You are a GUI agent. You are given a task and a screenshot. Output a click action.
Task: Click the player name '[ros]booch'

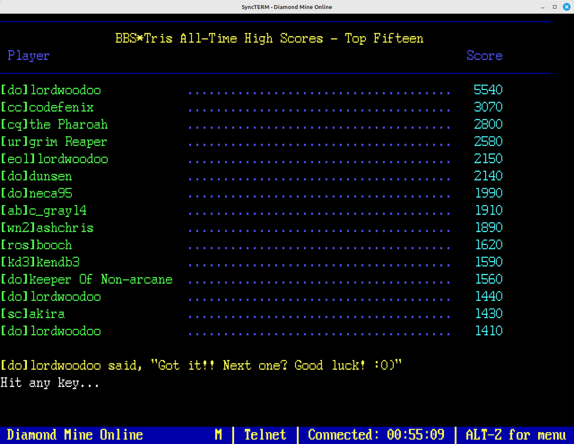tap(36, 245)
